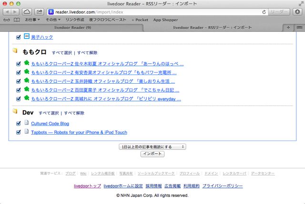Add a new tab with plus button
The height and width of the screenshot is (204, 305).
pos(288,28)
